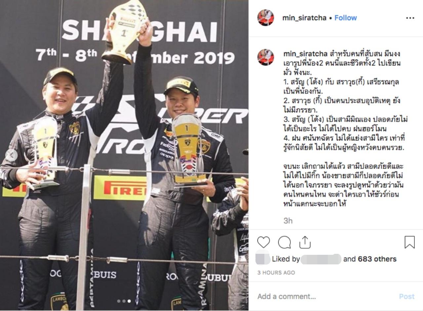The image size is (423, 311).
Task: Share the post via the share icon
Action: (305, 242)
